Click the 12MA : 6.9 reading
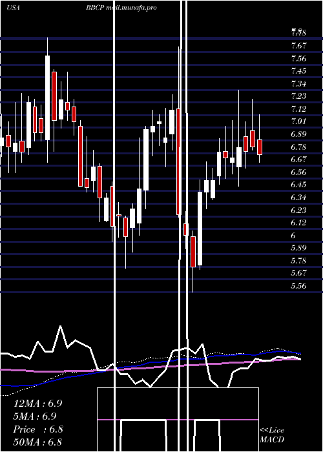 point(37,404)
